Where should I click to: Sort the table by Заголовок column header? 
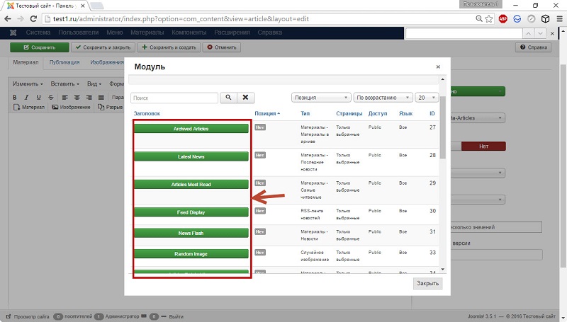click(x=147, y=113)
